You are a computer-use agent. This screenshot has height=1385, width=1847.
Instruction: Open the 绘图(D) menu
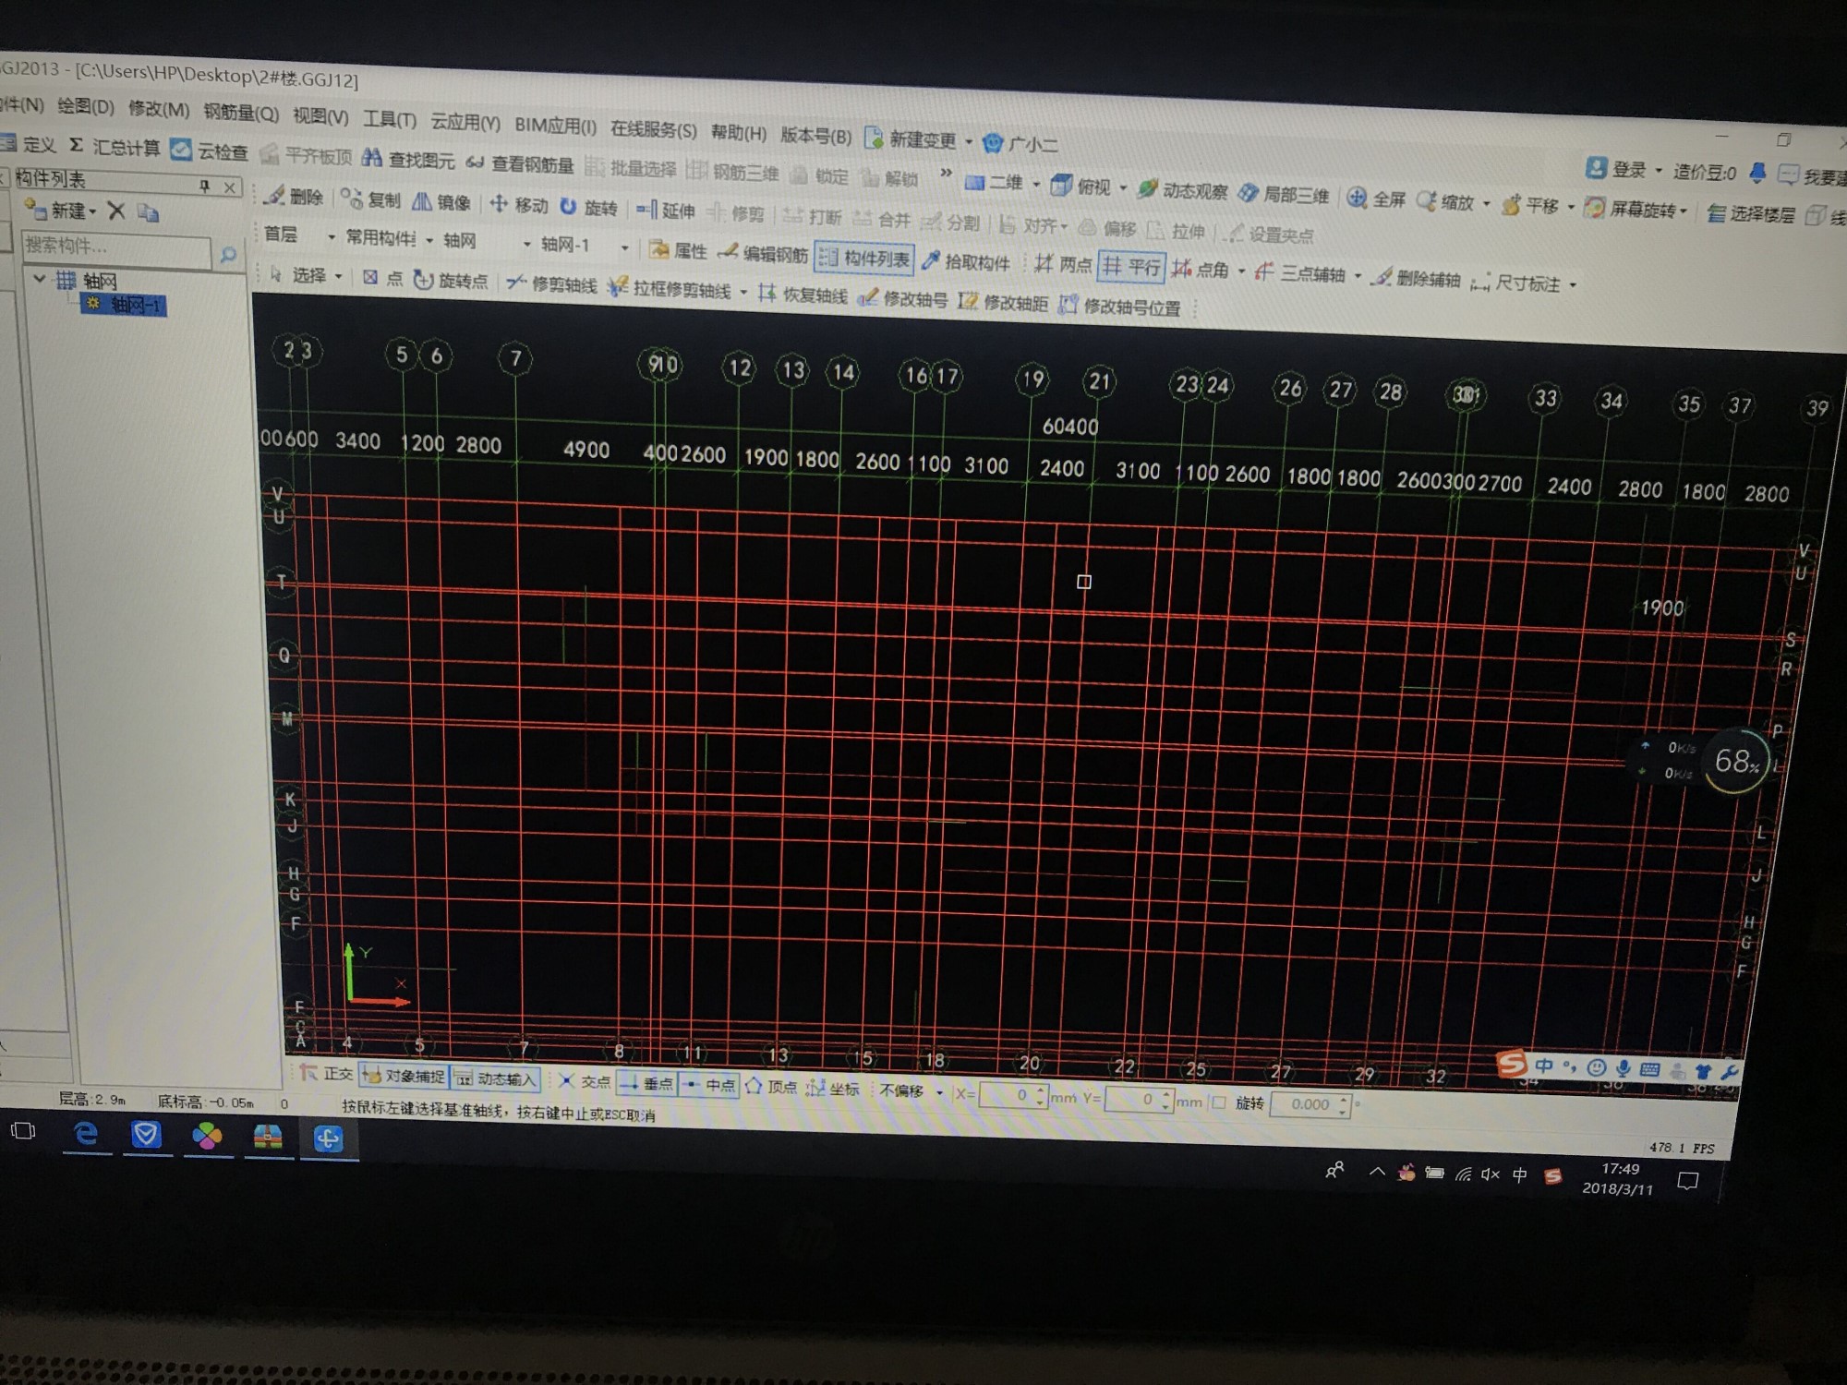click(x=86, y=107)
